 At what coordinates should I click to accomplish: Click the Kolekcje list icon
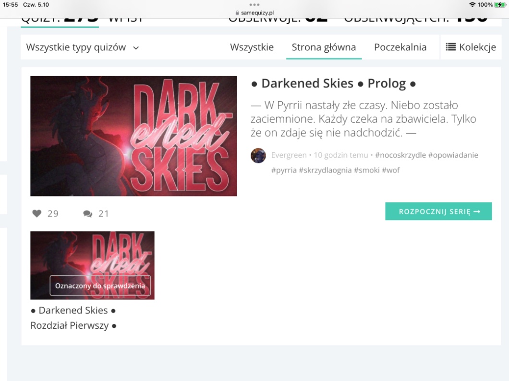point(450,47)
